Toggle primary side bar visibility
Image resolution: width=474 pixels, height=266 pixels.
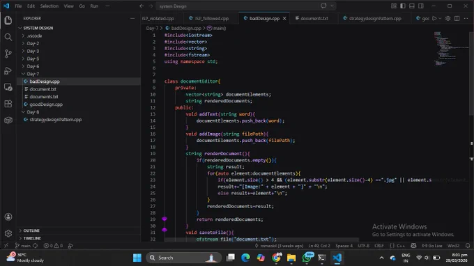[x=403, y=6]
